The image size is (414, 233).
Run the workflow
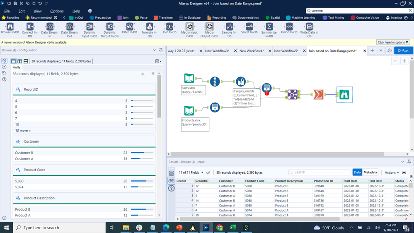point(404,51)
